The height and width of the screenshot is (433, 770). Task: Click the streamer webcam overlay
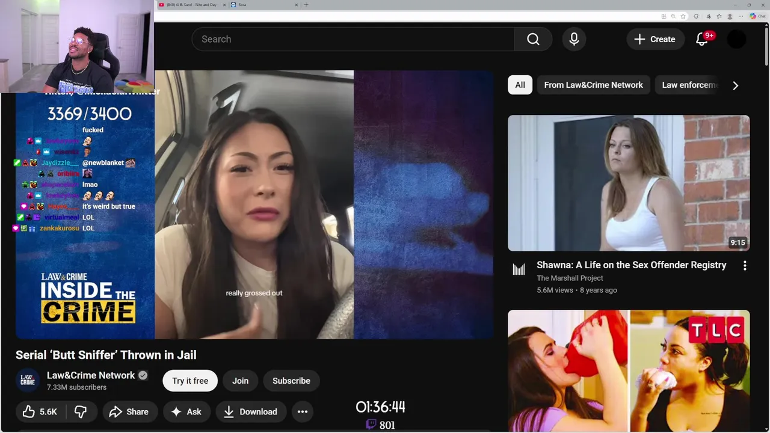(77, 46)
